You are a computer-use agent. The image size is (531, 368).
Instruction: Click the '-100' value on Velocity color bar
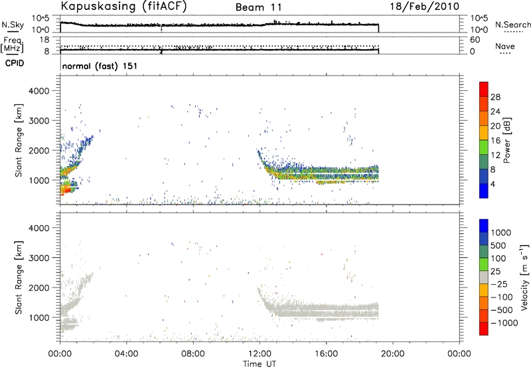(502, 297)
